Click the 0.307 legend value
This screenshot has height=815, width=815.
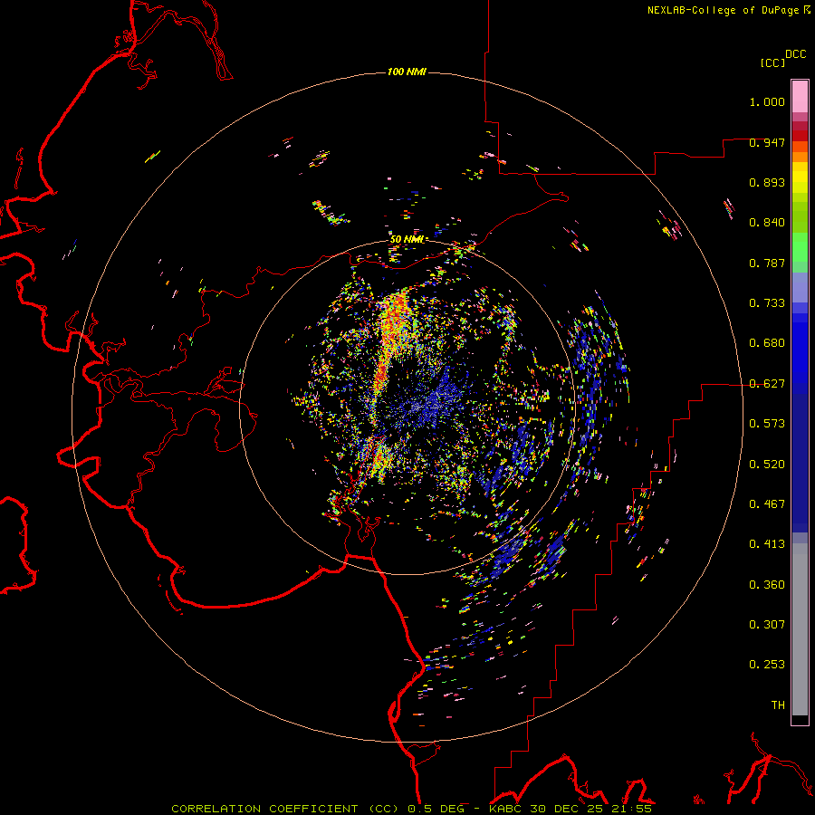click(x=767, y=625)
